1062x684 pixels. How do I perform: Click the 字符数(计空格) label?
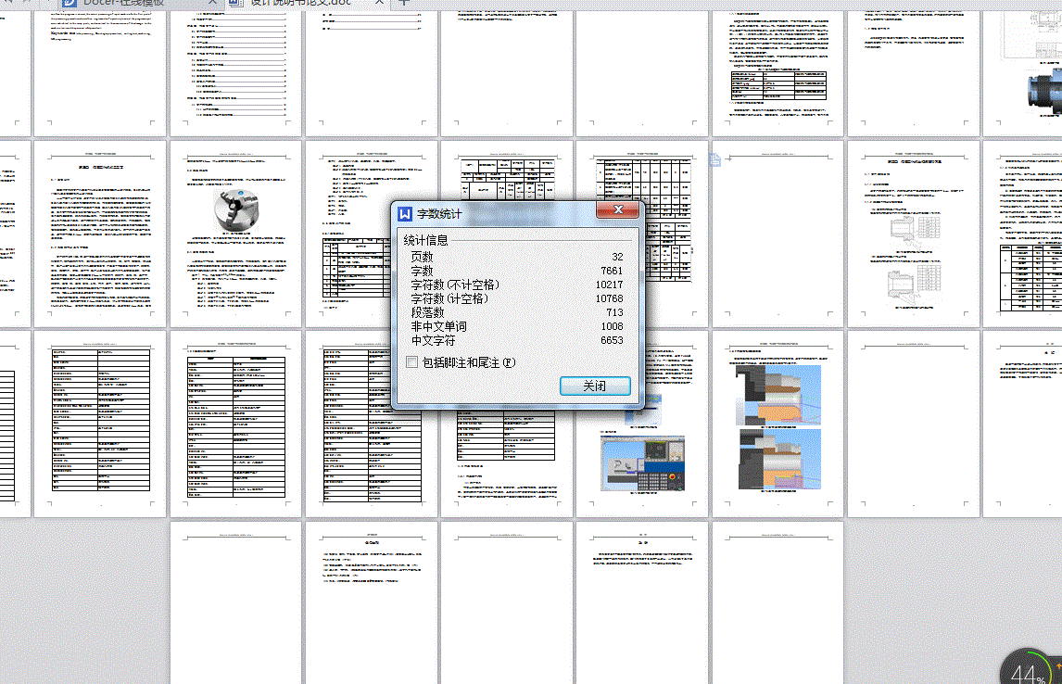tap(449, 298)
